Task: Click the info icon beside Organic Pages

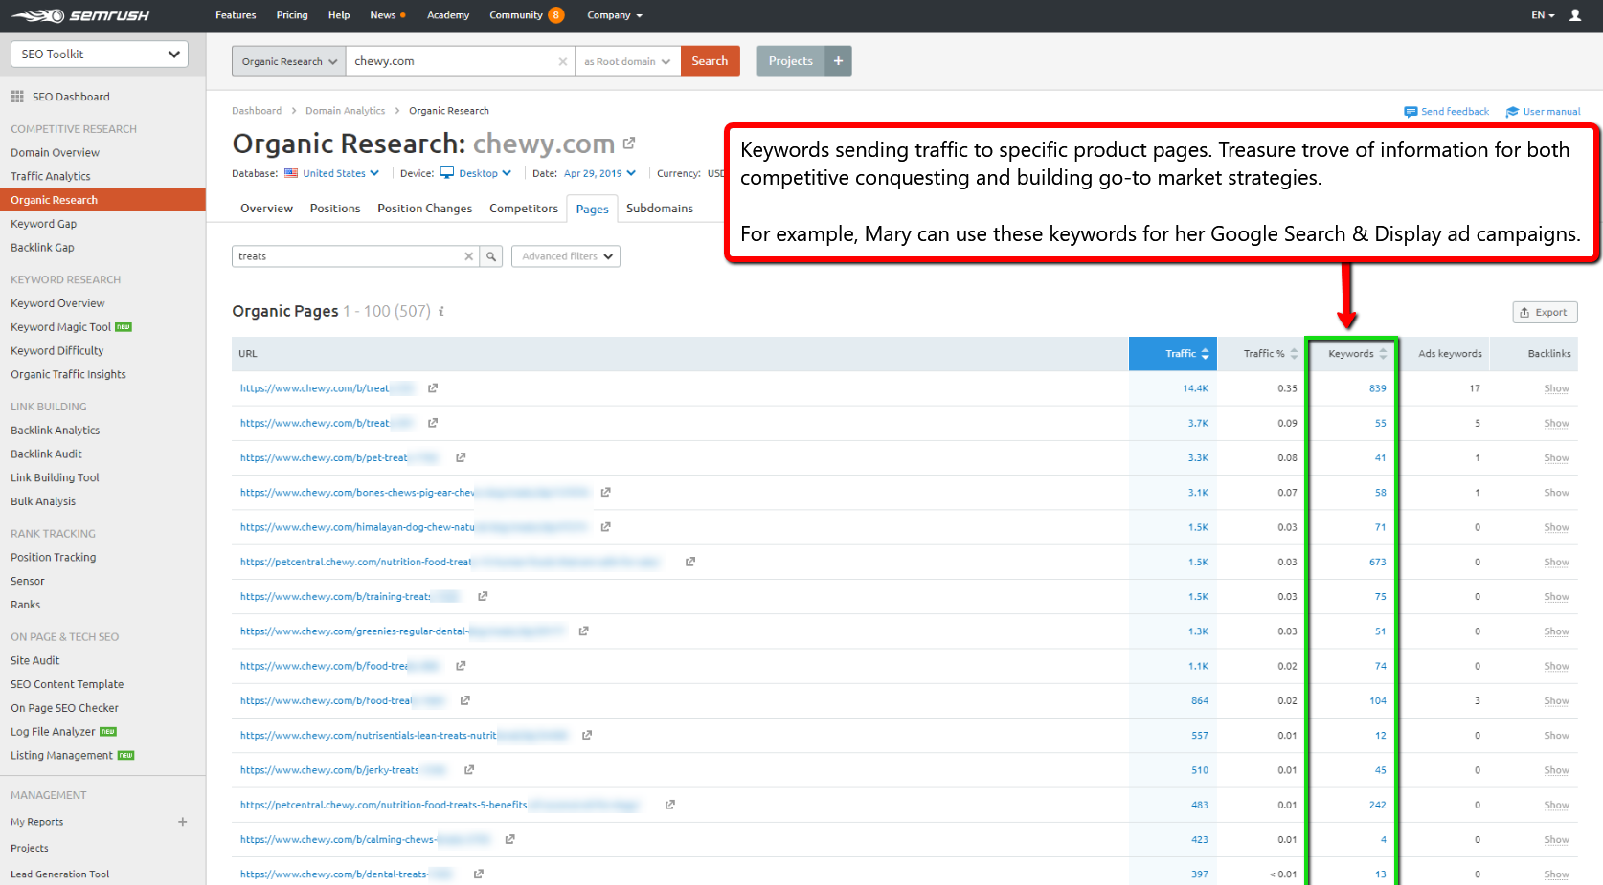Action: [441, 311]
